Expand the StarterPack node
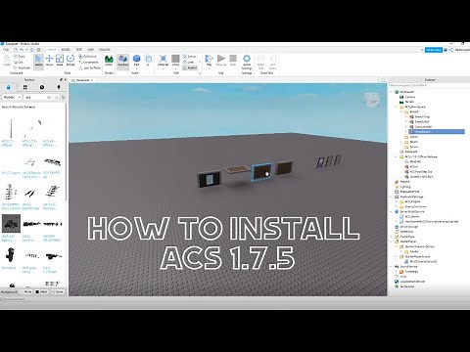 point(392,237)
